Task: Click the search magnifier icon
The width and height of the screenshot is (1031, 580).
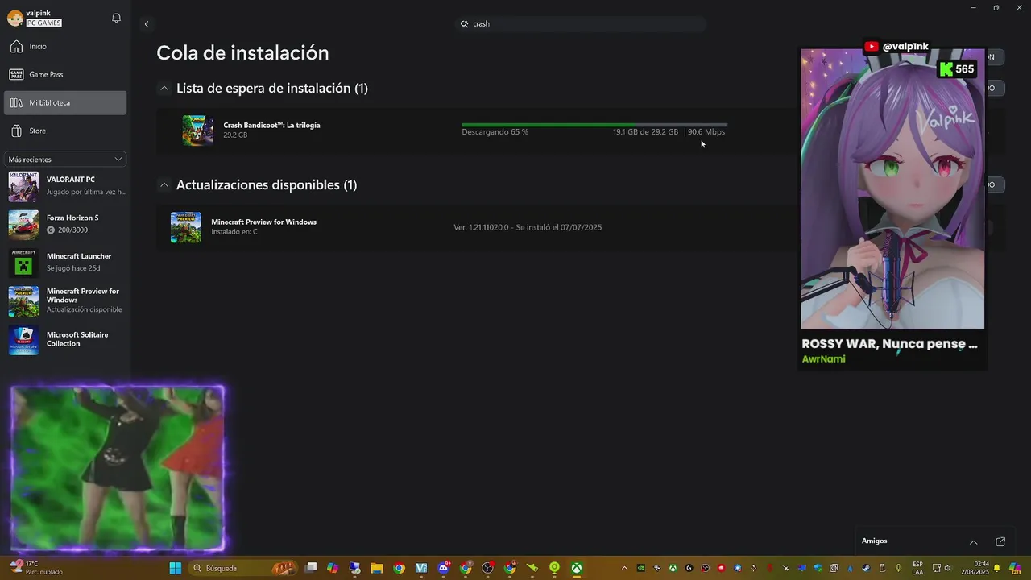Action: (464, 24)
